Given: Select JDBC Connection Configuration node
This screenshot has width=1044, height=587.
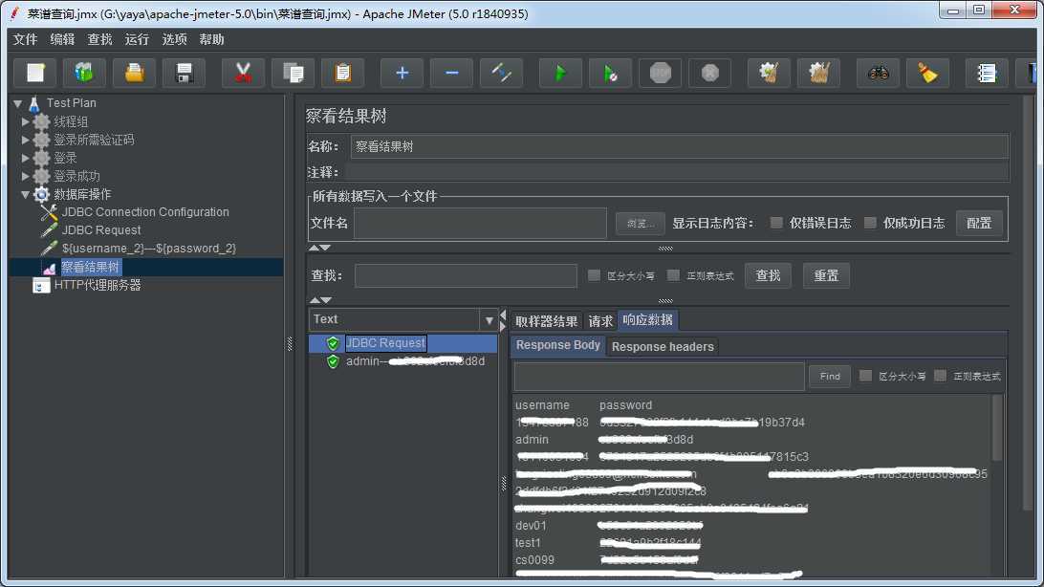Looking at the screenshot, I should [x=145, y=211].
